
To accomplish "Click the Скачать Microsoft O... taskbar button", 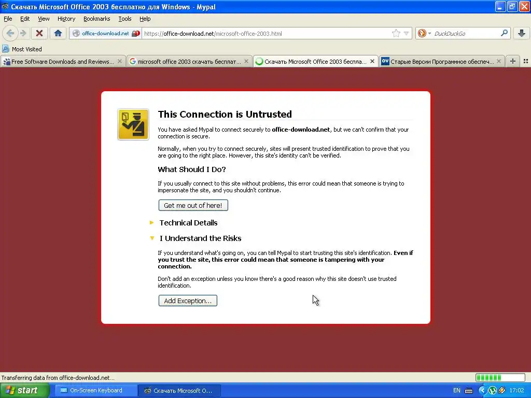I will tap(179, 390).
